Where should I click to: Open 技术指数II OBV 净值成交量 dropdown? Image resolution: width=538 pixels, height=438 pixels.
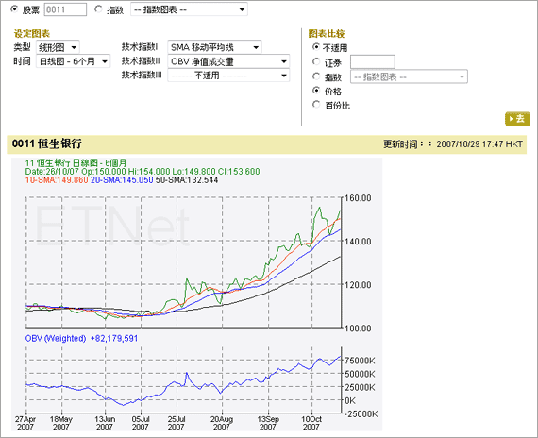point(228,61)
